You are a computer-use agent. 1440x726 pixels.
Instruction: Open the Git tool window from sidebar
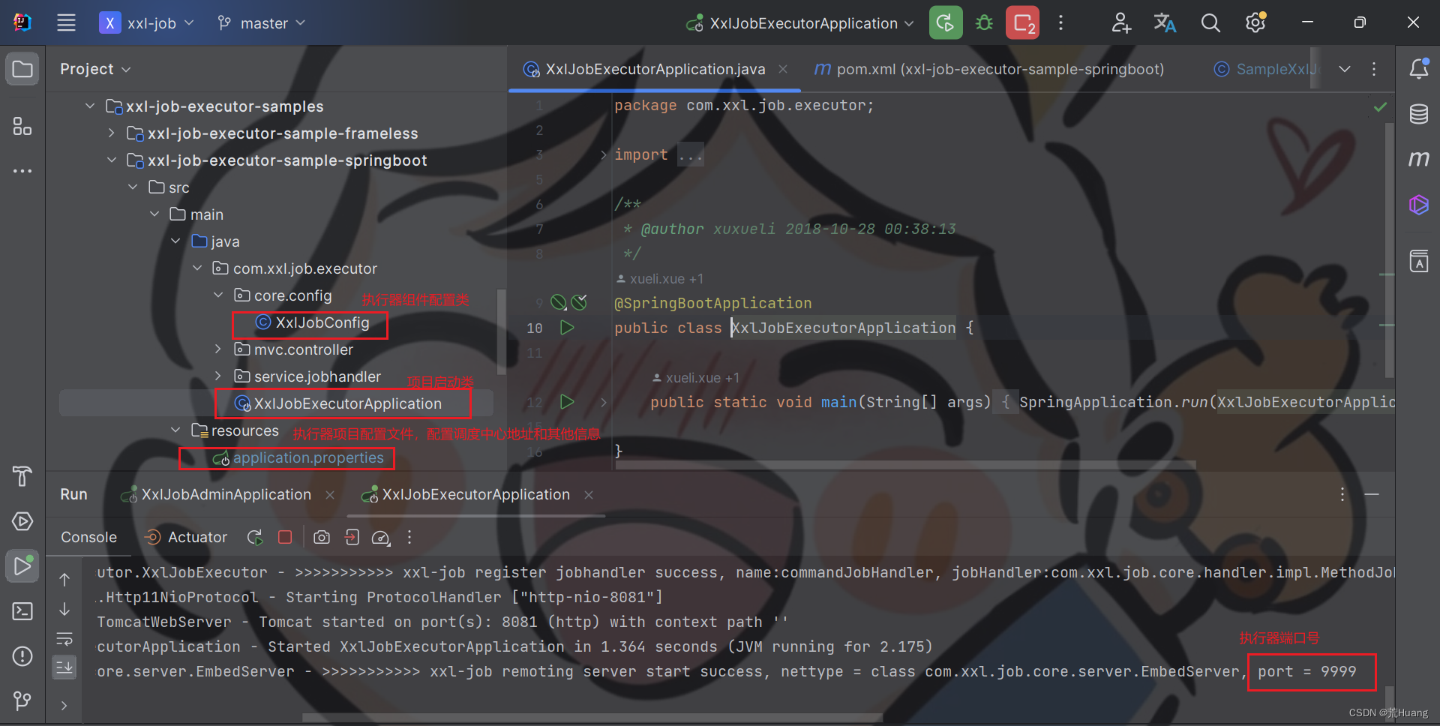22,701
